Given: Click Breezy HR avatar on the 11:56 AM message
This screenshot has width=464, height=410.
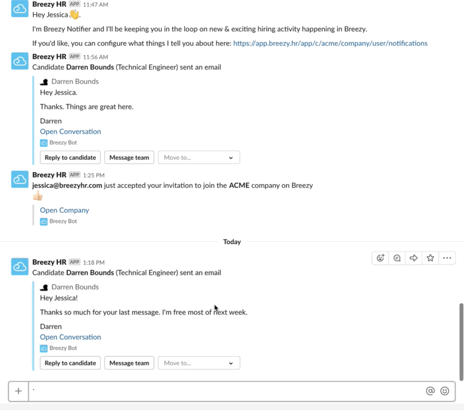Looking at the screenshot, I should 20,61.
